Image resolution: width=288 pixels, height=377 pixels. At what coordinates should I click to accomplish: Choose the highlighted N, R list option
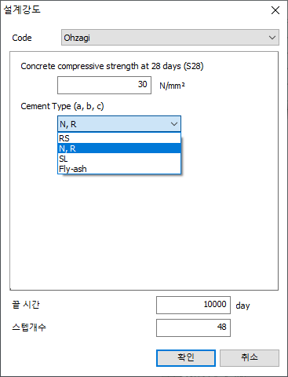[x=119, y=148]
